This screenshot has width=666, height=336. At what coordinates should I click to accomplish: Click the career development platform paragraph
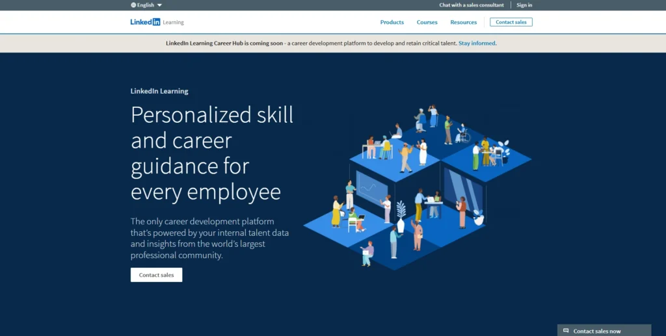click(x=210, y=239)
